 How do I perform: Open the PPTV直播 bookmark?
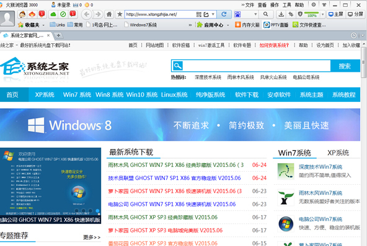[276, 25]
